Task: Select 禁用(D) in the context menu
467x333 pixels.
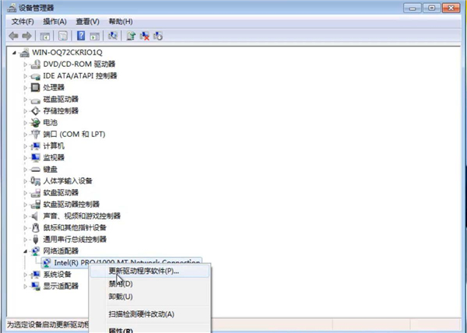Action: pyautogui.click(x=121, y=284)
